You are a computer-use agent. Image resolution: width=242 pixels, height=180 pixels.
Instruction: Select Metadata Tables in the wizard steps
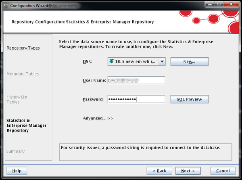(x=23, y=74)
